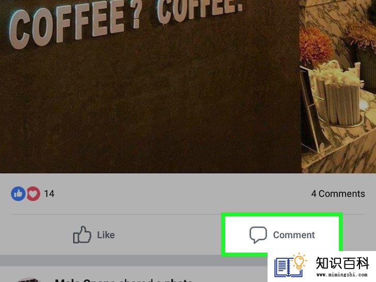376x282 pixels.
Task: Open the next post's shared-a-photo title
Action: (x=123, y=280)
